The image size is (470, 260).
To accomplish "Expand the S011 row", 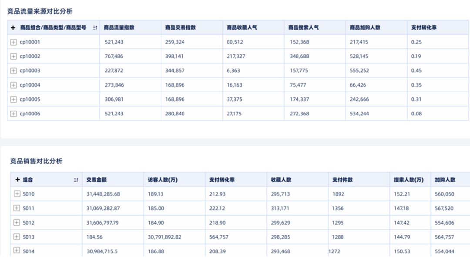I will pos(17,208).
